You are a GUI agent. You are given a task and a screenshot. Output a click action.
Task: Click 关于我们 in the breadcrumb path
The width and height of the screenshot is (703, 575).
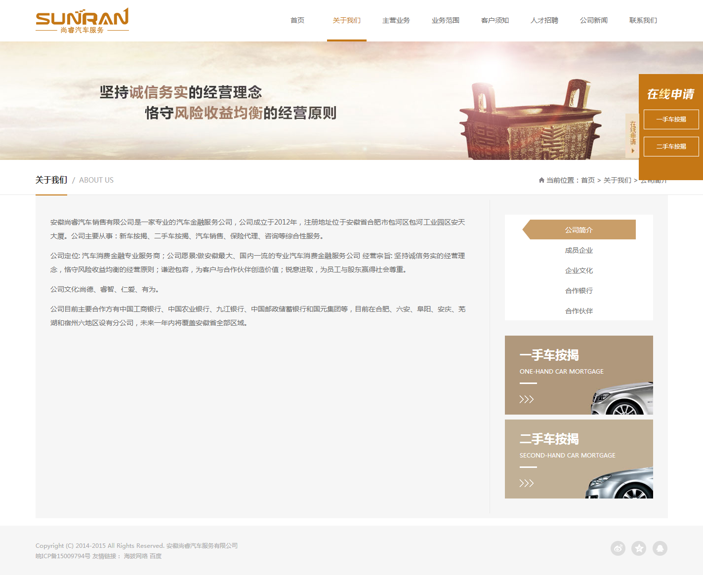point(617,181)
